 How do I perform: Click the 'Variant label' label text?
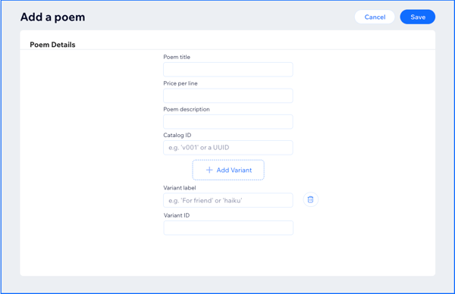(x=180, y=188)
